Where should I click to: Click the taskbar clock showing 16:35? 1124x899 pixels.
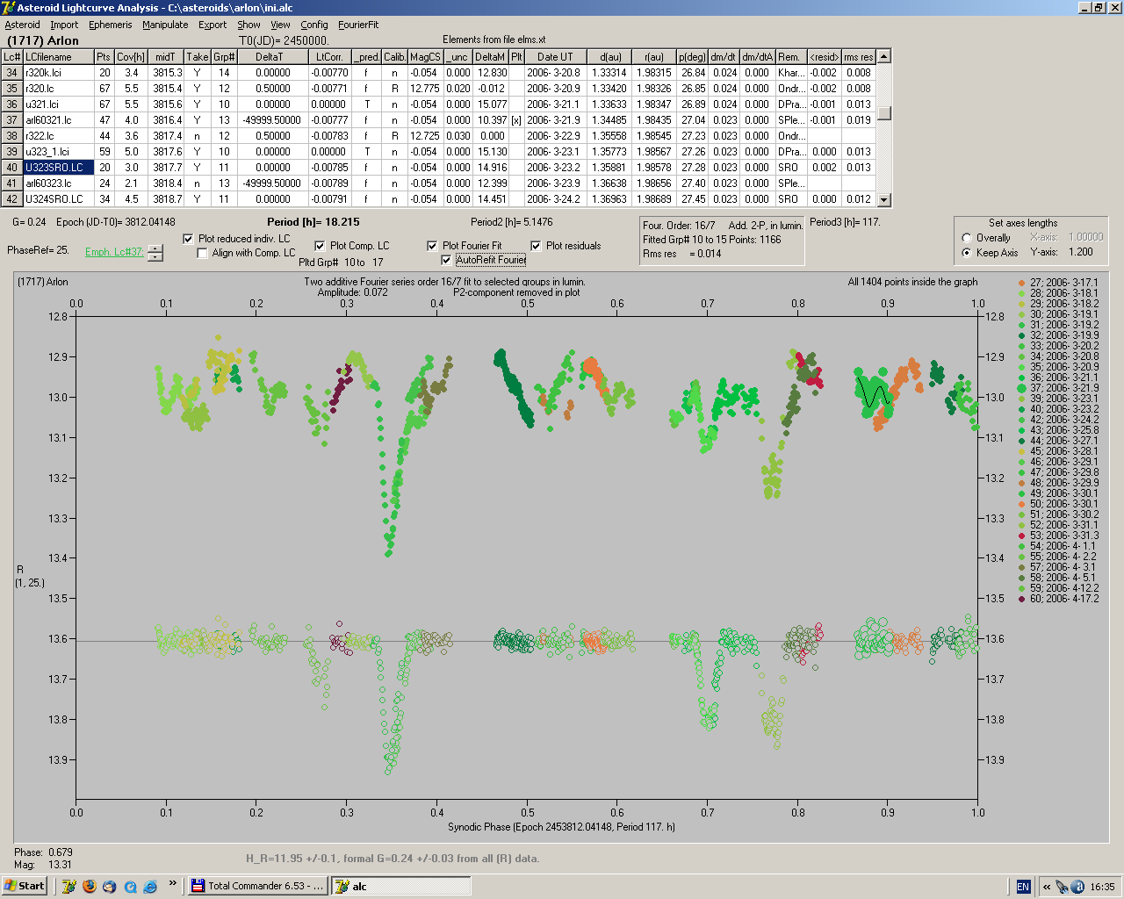tap(1102, 887)
